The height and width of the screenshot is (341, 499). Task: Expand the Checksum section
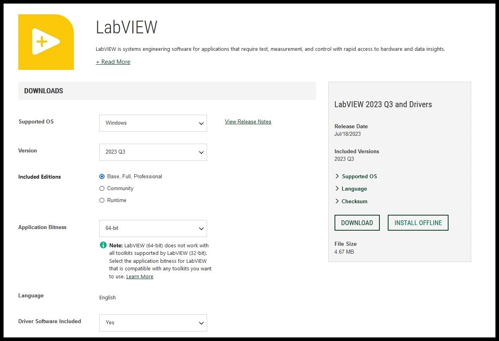pos(351,201)
